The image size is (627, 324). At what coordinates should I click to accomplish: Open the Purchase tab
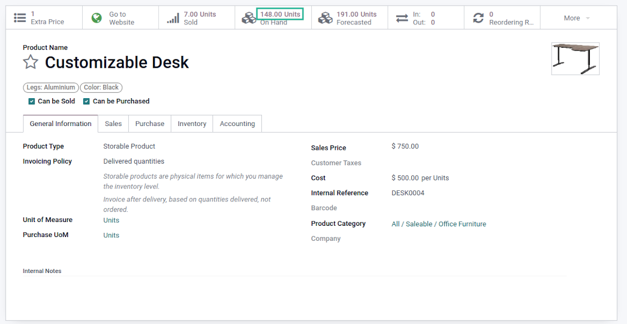pyautogui.click(x=150, y=124)
